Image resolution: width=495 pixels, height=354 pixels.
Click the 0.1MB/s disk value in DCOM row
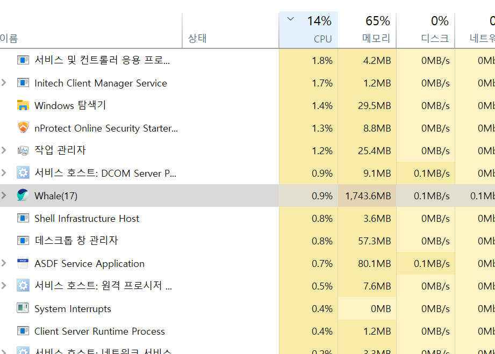(432, 173)
